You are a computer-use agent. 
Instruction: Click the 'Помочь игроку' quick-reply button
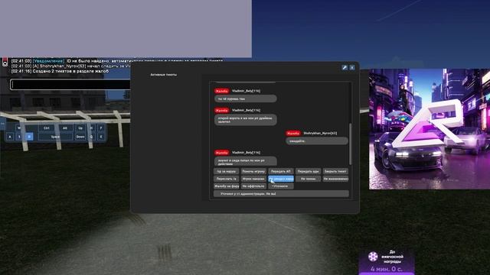point(253,171)
